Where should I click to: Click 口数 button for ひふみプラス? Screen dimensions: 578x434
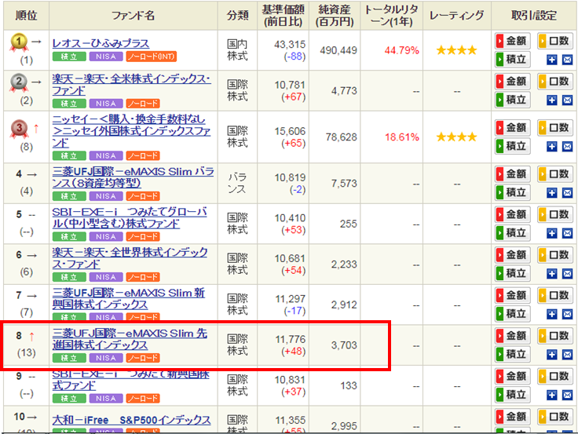(555, 41)
